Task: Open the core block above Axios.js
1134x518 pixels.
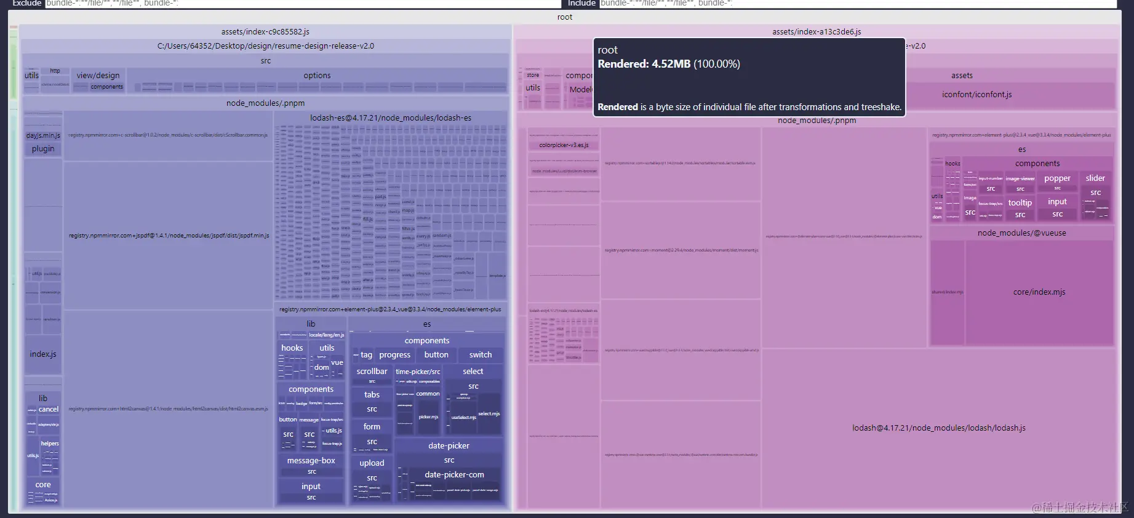Action: (43, 485)
